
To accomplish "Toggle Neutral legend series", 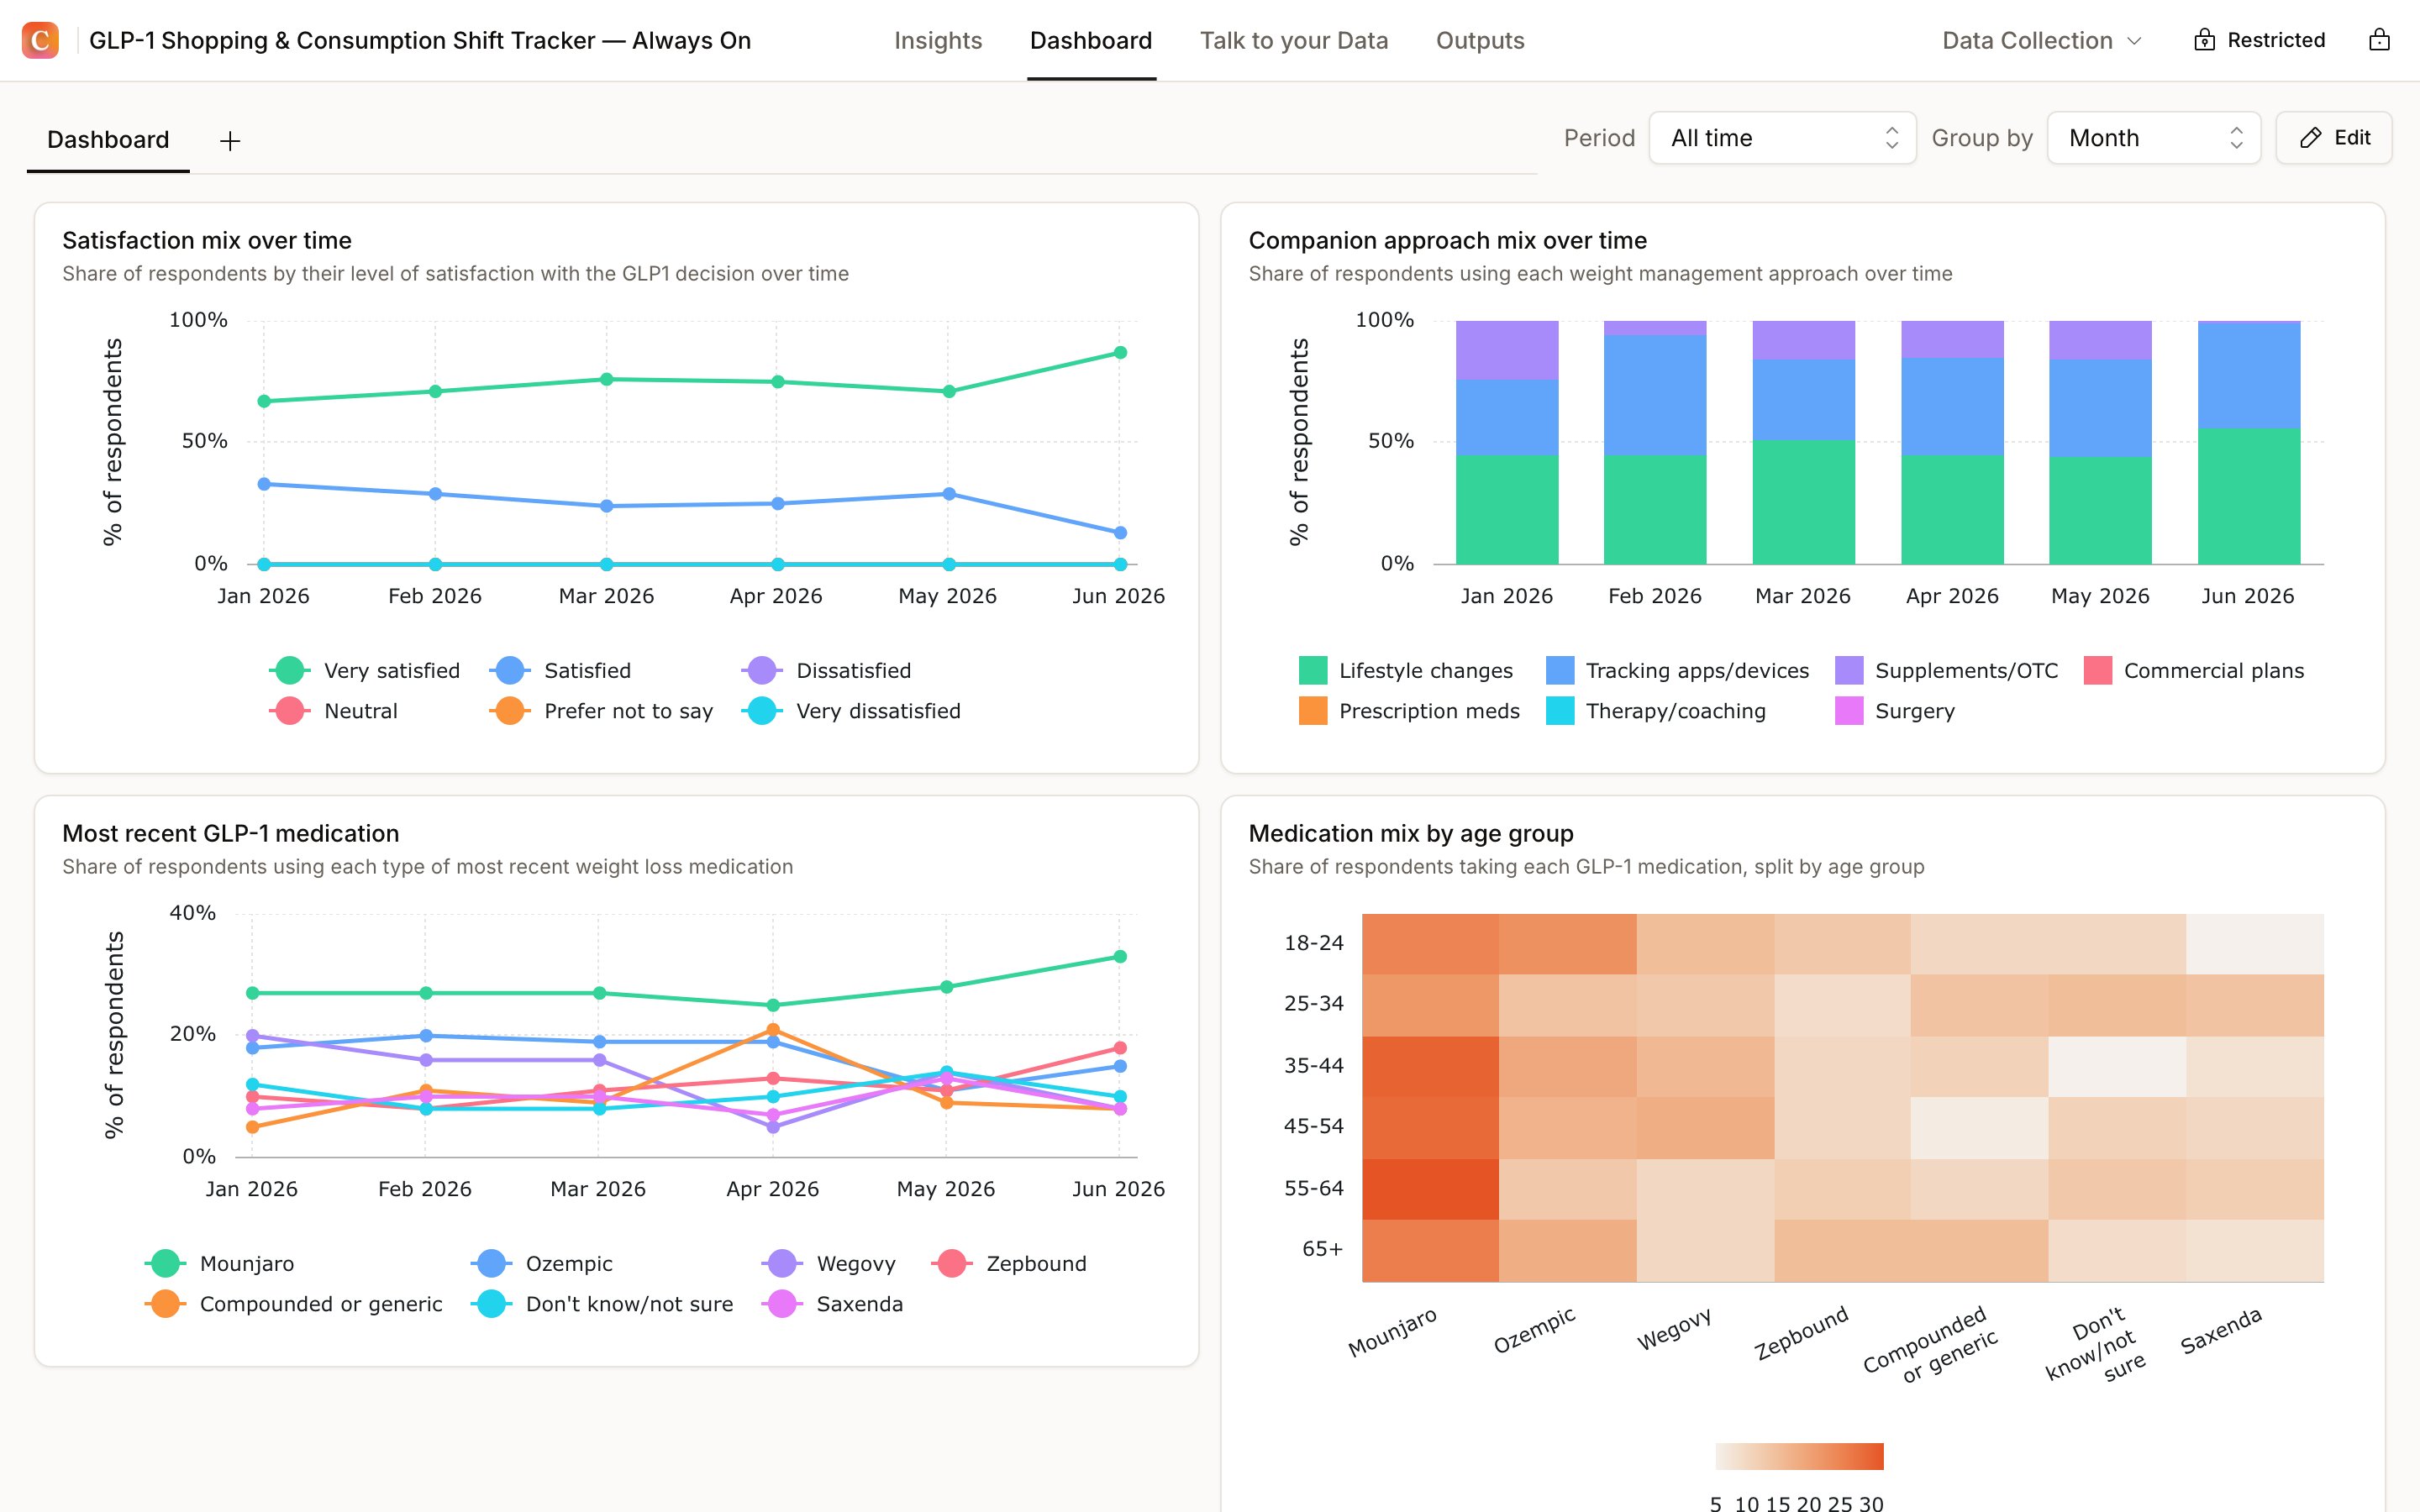I will 333,711.
